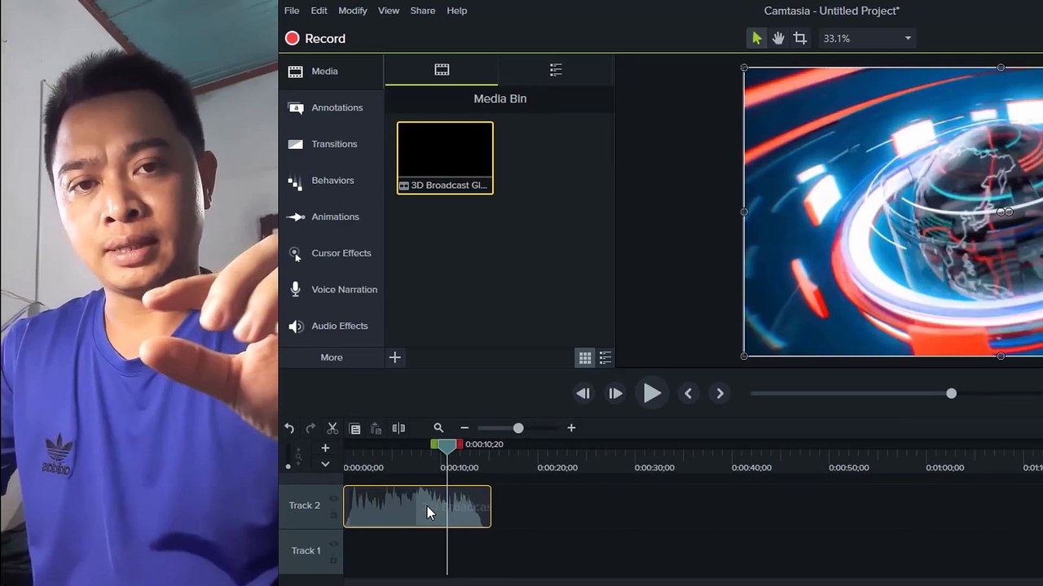
Task: Switch Media Bin to thumbnail grid view
Action: click(585, 358)
